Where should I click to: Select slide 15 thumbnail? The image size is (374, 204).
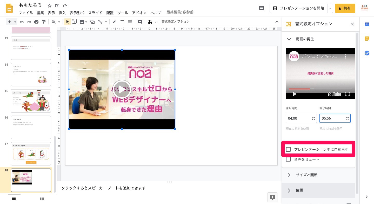(x=31, y=101)
